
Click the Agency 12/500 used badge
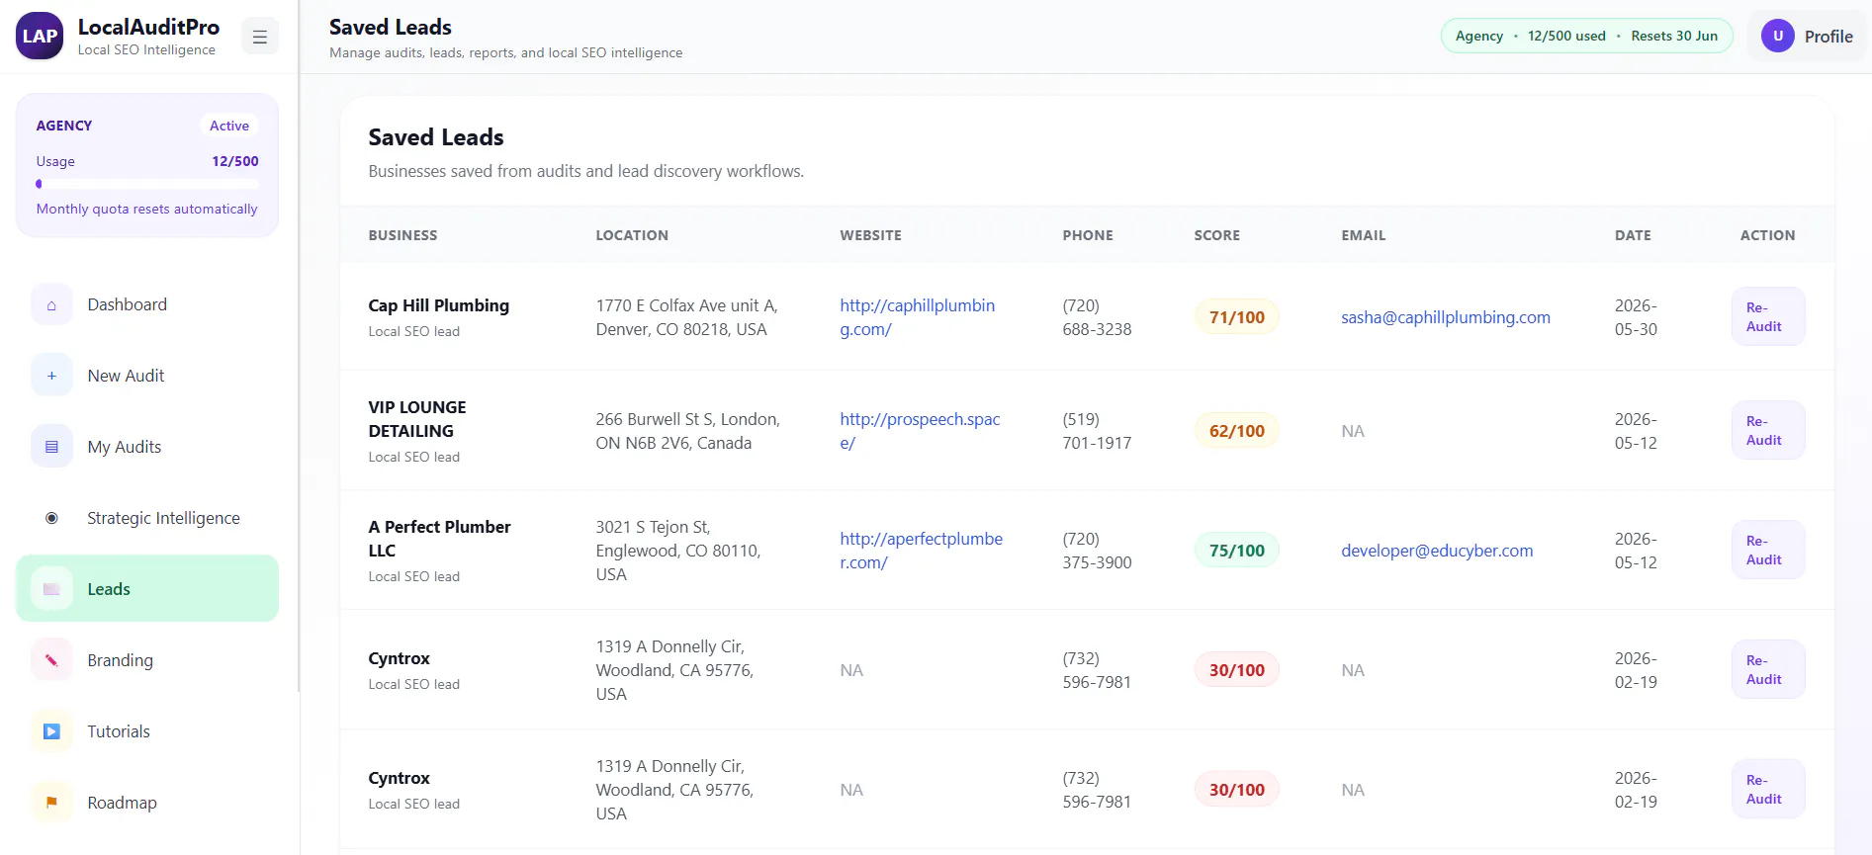pyautogui.click(x=1586, y=37)
